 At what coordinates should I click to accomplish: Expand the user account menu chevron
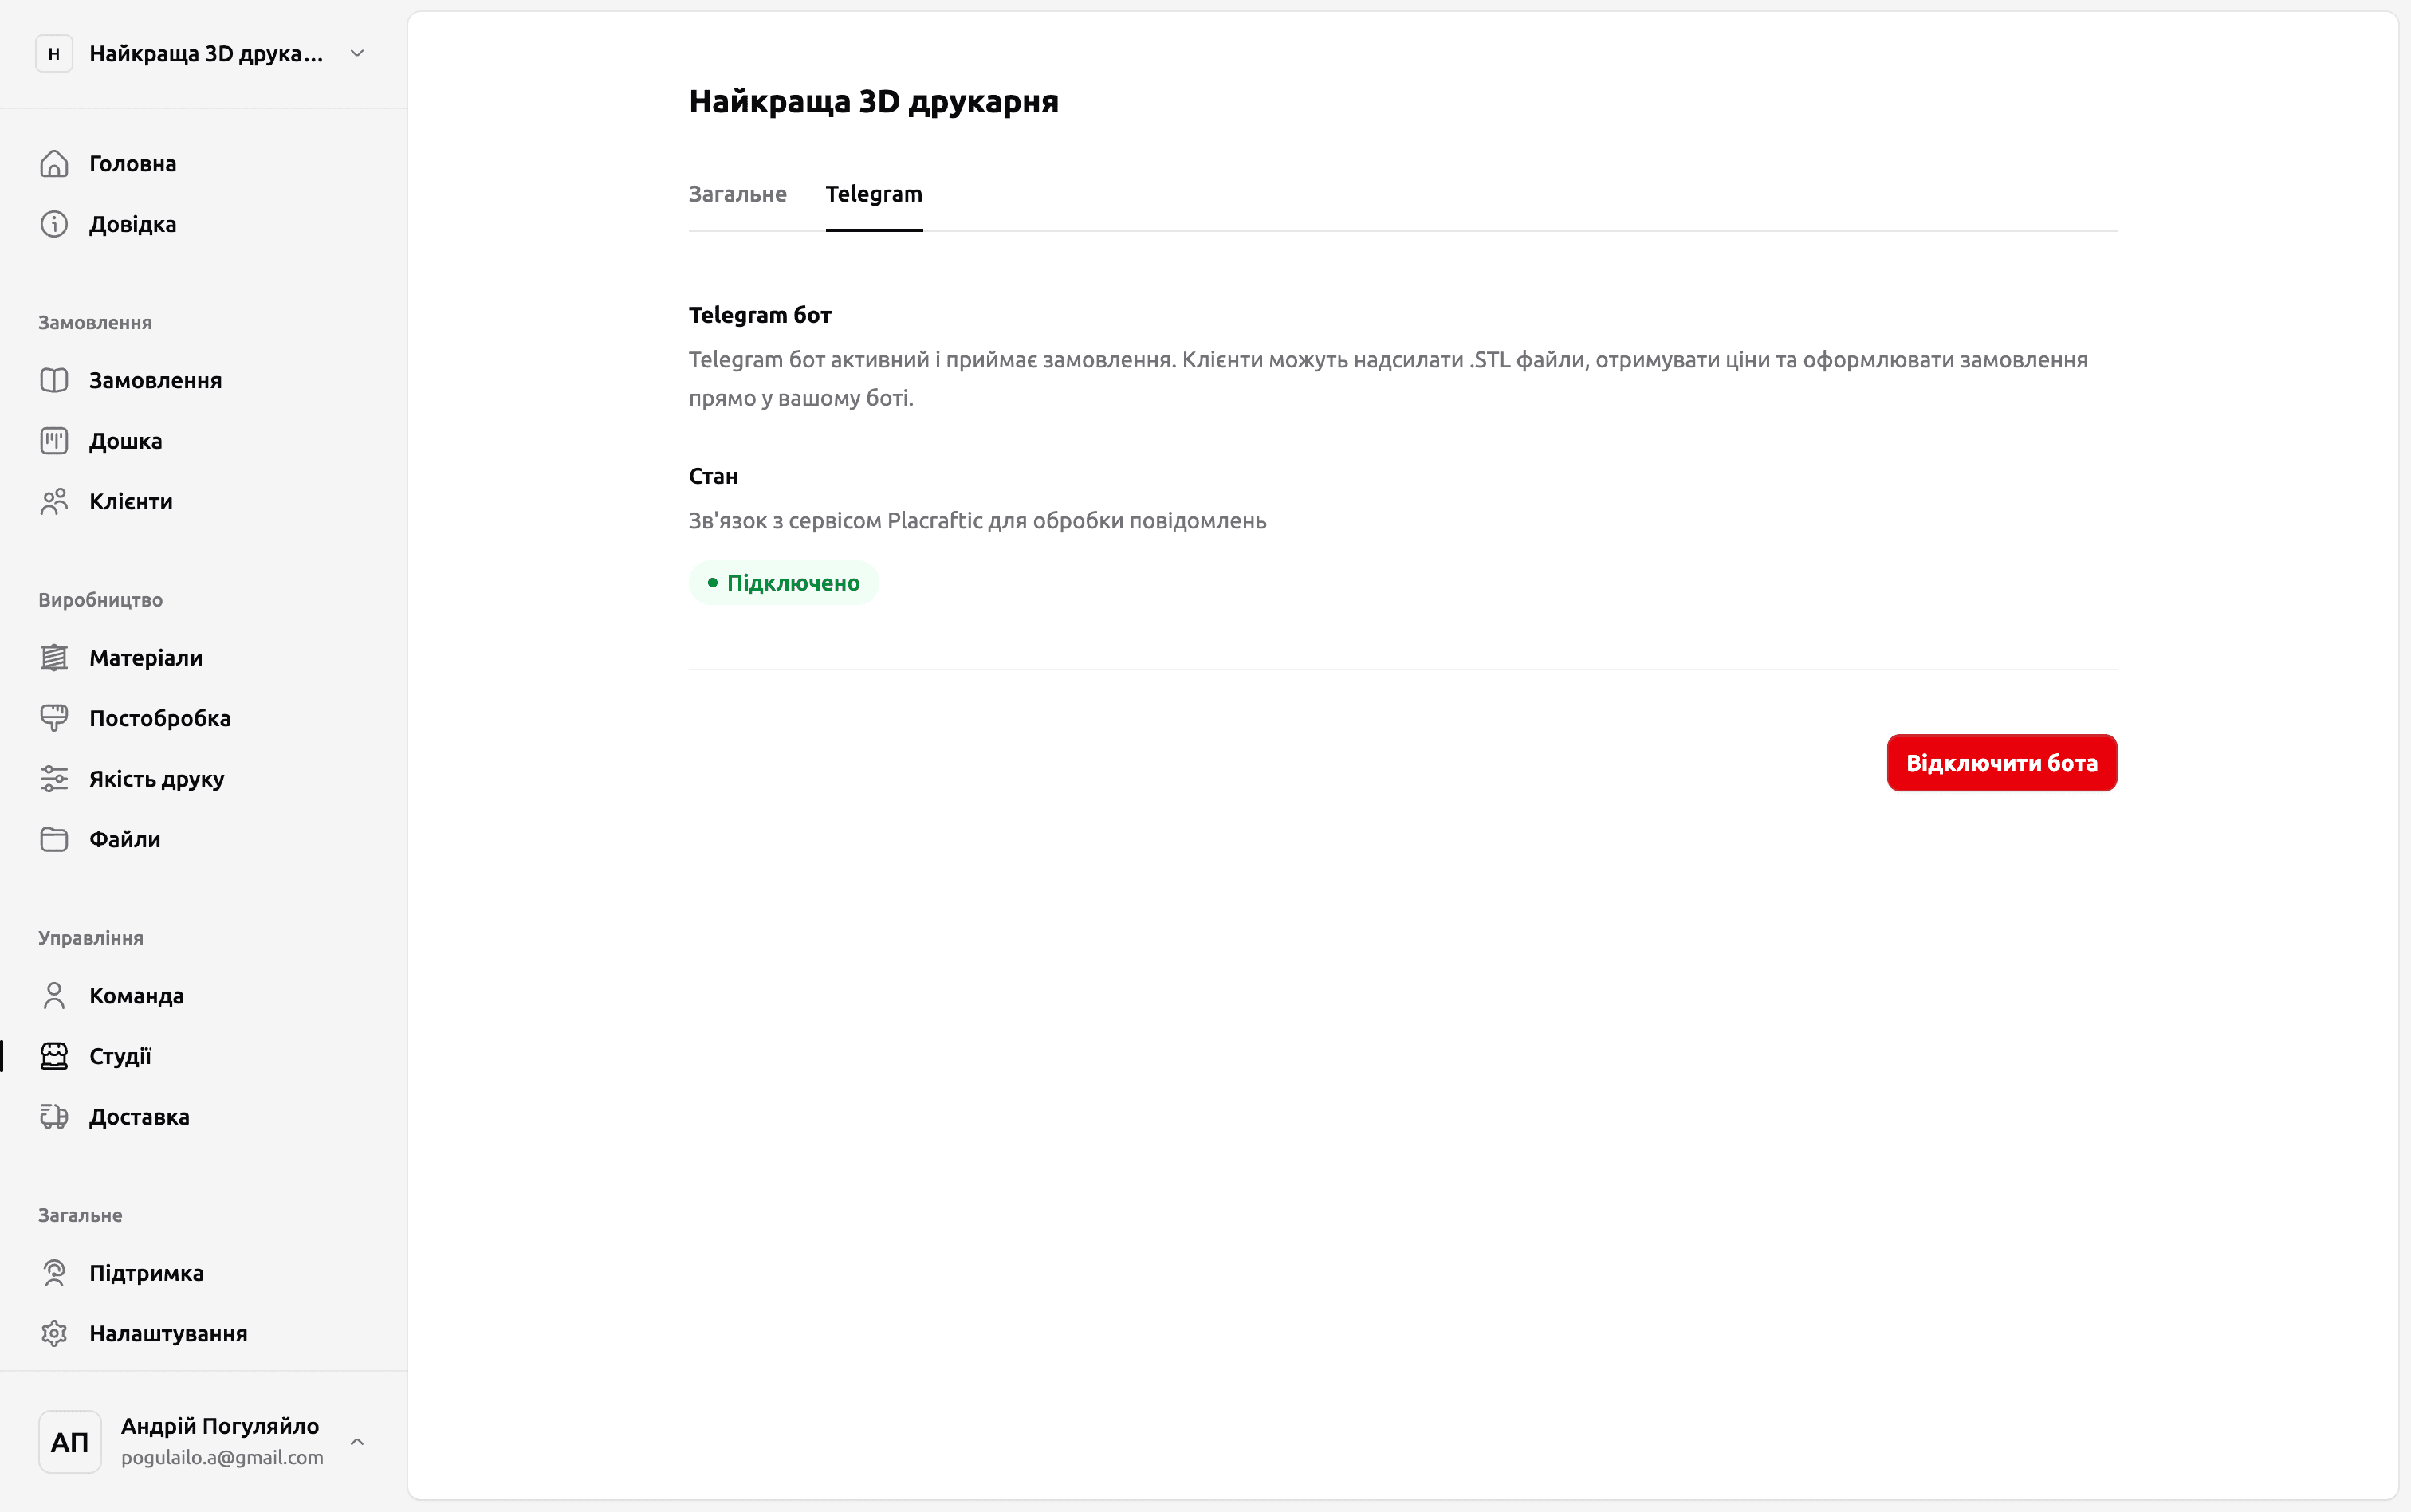(x=357, y=1442)
